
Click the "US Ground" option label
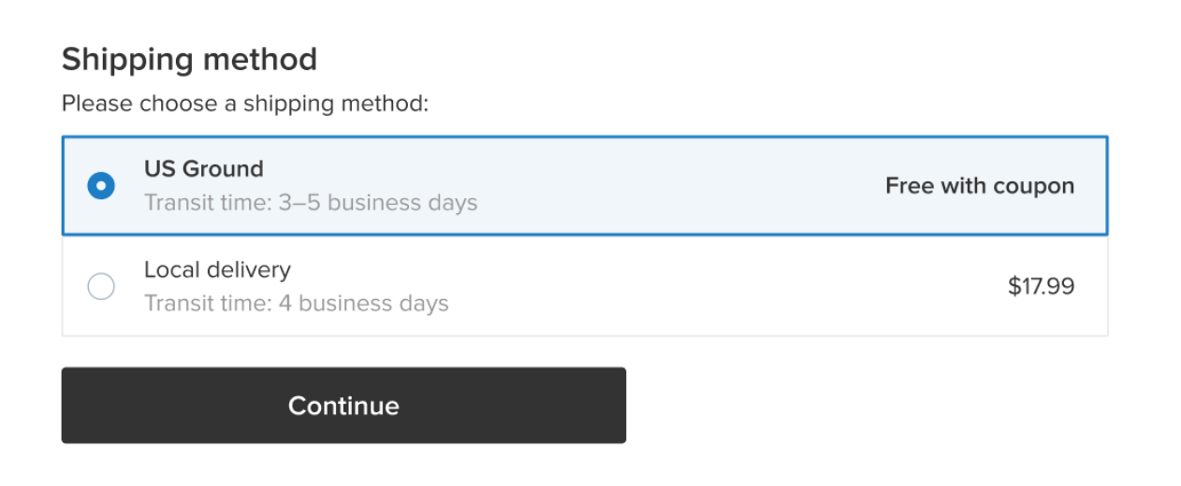[x=203, y=169]
